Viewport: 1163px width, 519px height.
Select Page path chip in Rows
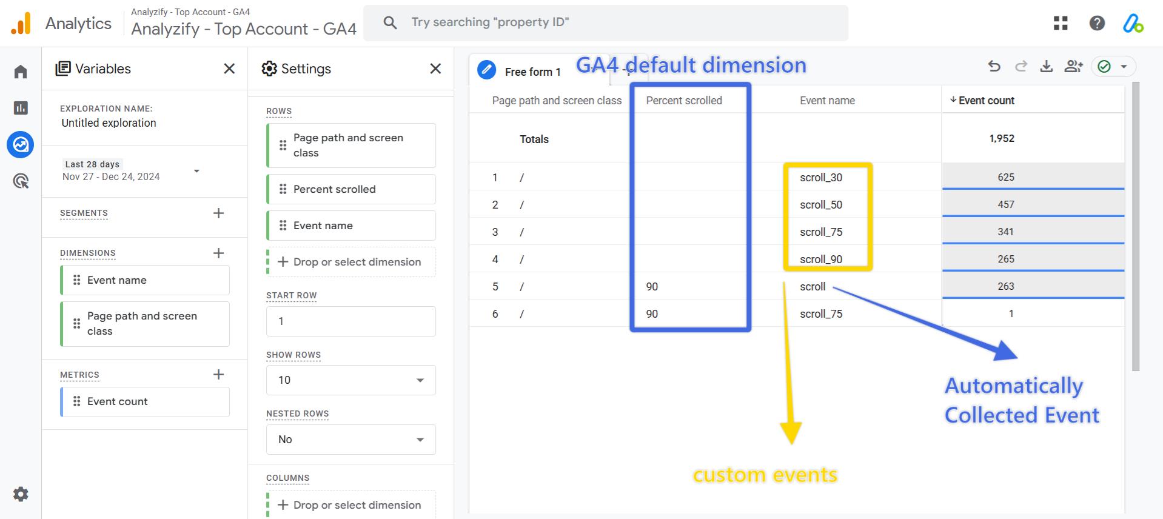(x=351, y=146)
